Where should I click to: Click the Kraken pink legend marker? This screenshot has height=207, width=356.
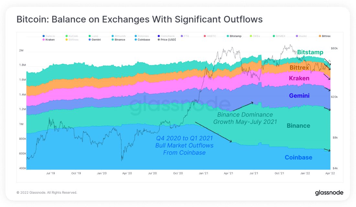pos(43,39)
